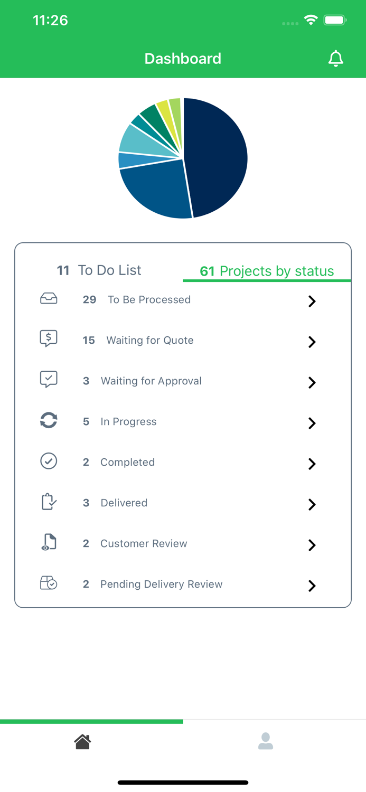Click the notification bell icon

[x=335, y=59]
